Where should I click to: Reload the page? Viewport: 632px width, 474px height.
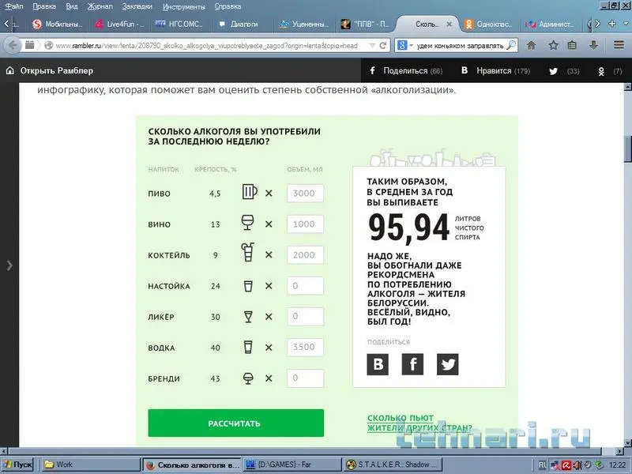coord(383,46)
